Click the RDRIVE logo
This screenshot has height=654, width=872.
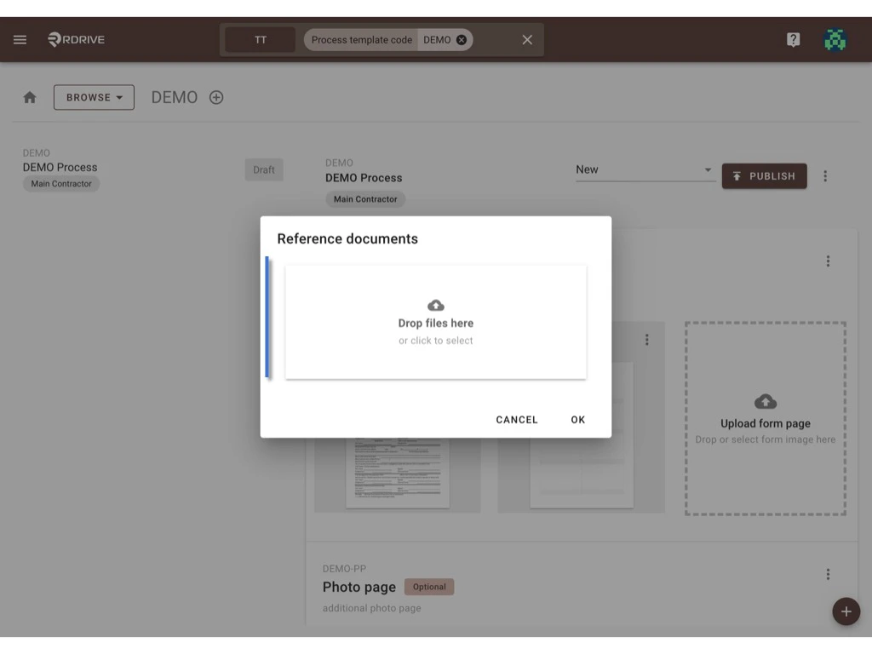75,39
